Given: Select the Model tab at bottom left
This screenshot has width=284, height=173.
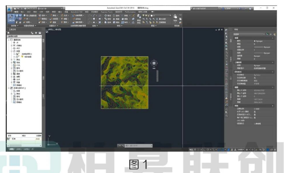Looking at the screenshot, I should click(12, 149).
